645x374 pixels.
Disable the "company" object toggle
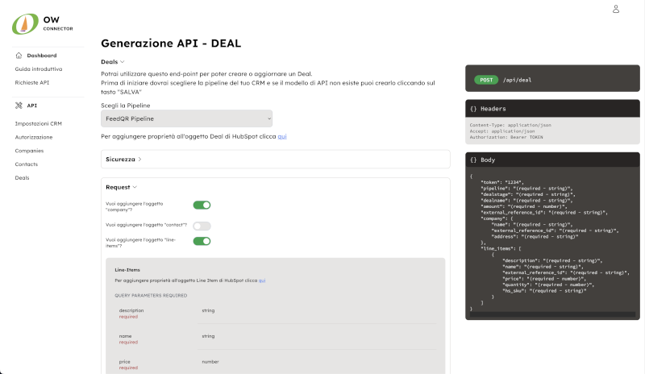pyautogui.click(x=202, y=206)
